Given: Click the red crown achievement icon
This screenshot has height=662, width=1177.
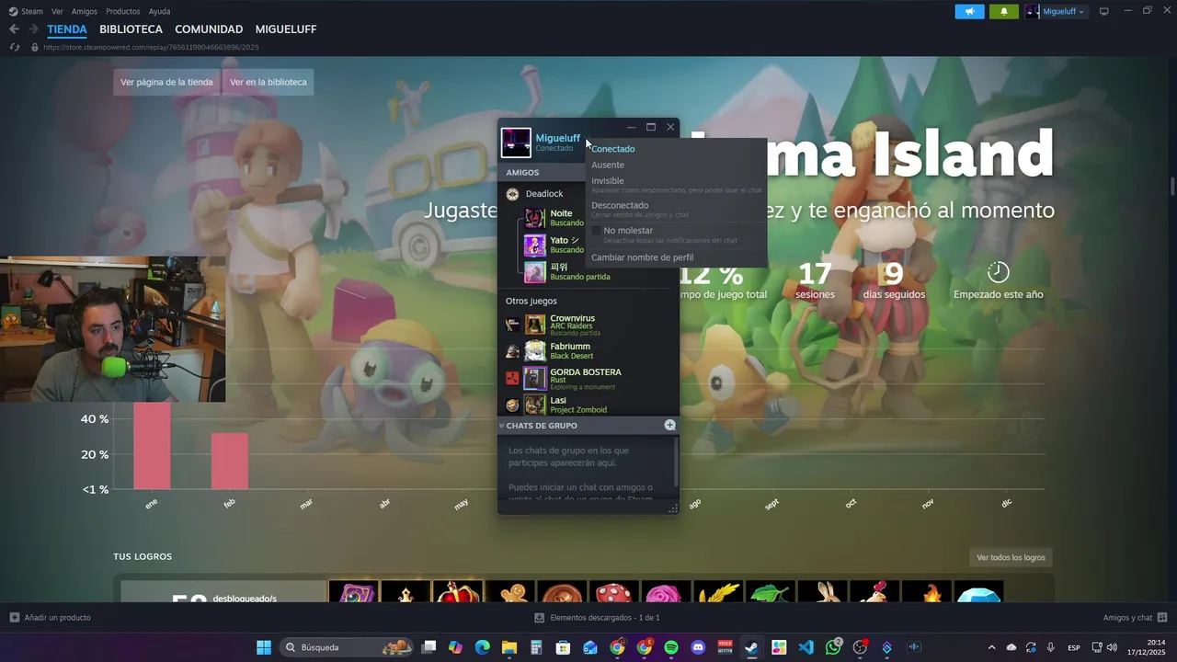Looking at the screenshot, I should [458, 593].
